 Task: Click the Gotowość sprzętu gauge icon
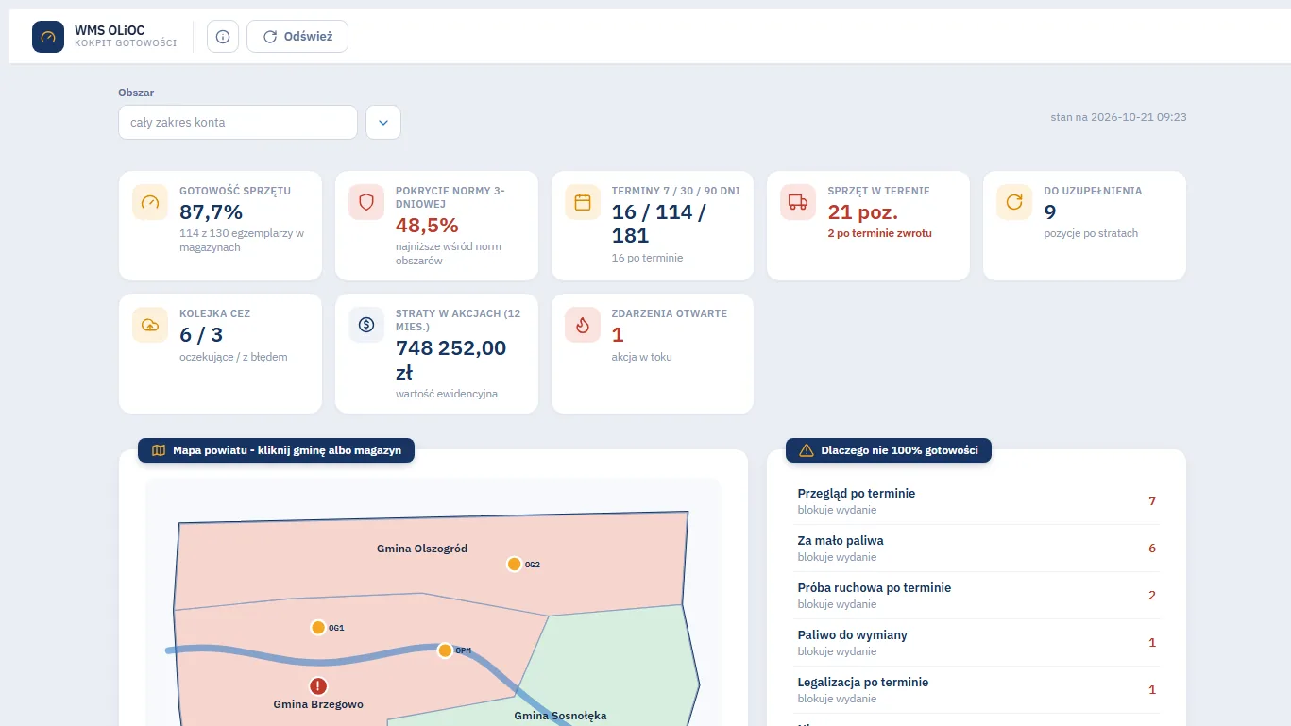(x=150, y=202)
